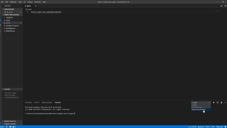Pick the 1: cmd entry in dropdown list
227x128 pixels.
[x=201, y=105]
